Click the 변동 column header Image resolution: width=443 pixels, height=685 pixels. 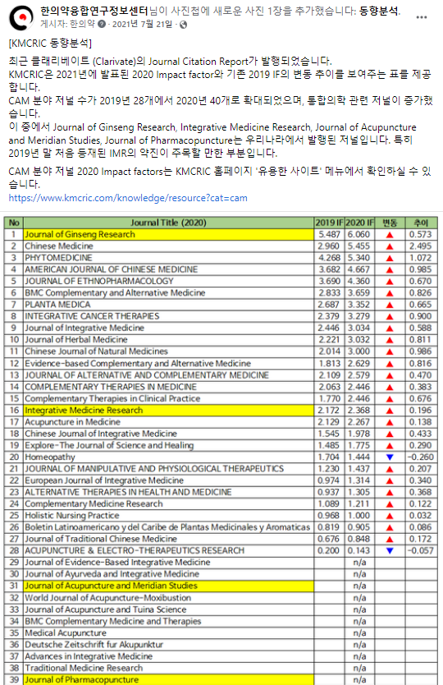point(390,223)
